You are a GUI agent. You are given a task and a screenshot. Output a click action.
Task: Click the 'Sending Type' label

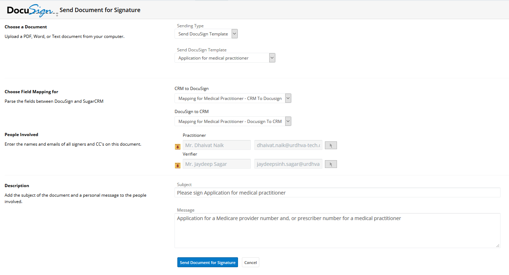point(190,26)
